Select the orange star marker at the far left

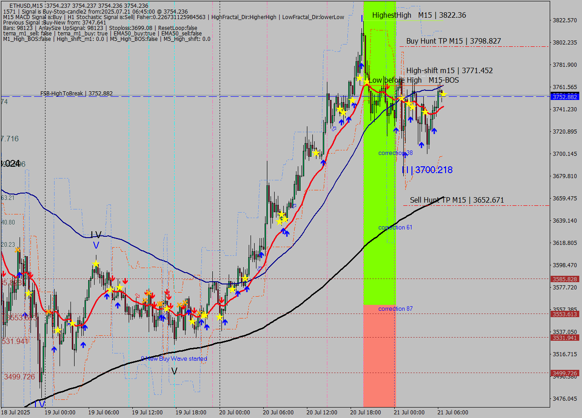(17, 249)
